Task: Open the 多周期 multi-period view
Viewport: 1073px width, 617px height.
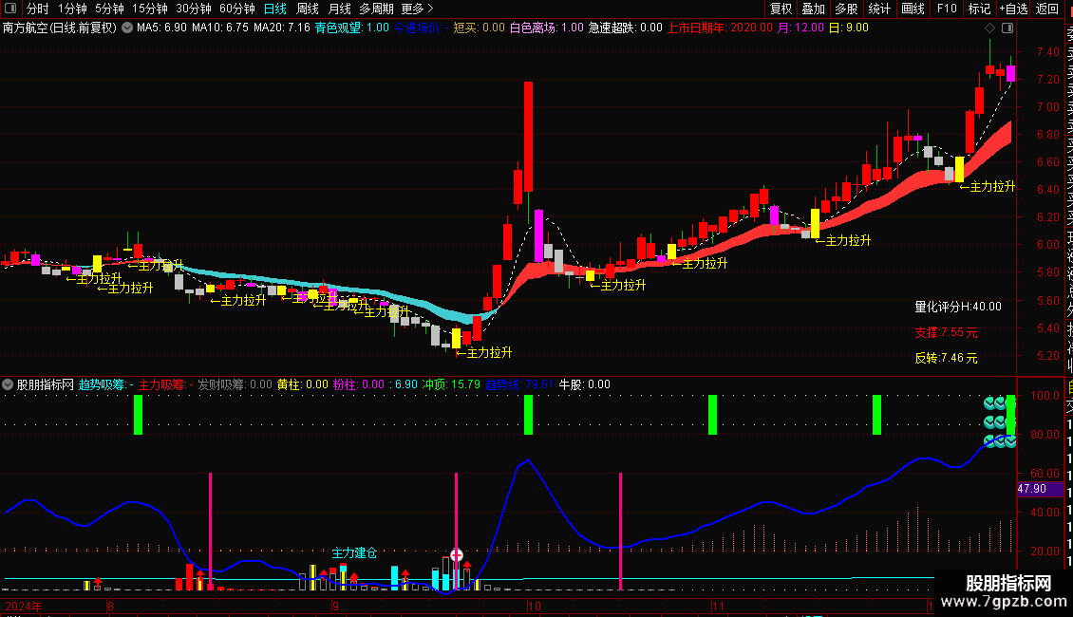Action: click(x=376, y=9)
